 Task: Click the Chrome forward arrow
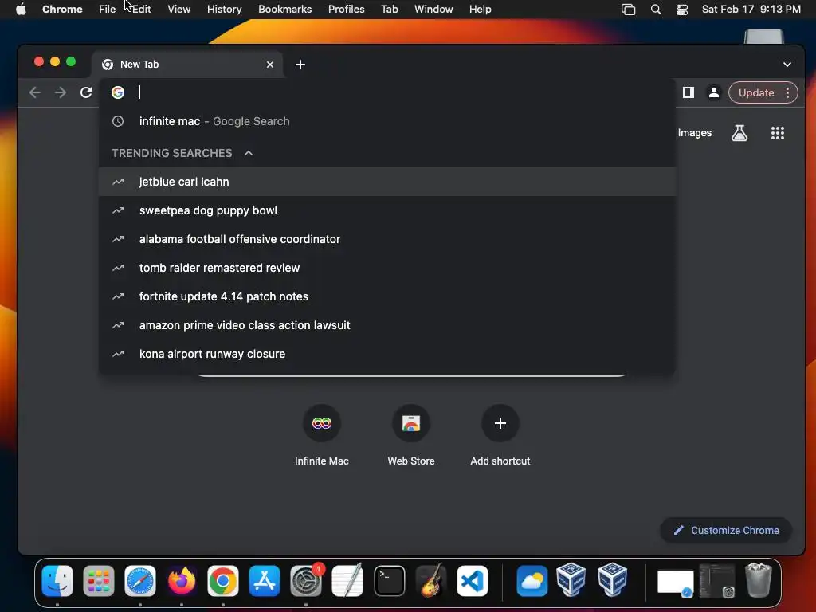[x=61, y=92]
